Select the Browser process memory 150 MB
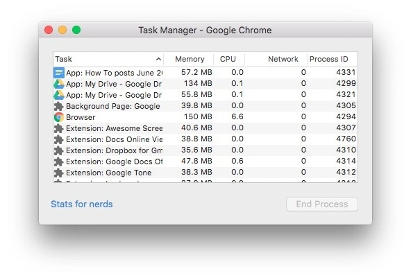Screen dimensions: 411x280 coord(198,116)
